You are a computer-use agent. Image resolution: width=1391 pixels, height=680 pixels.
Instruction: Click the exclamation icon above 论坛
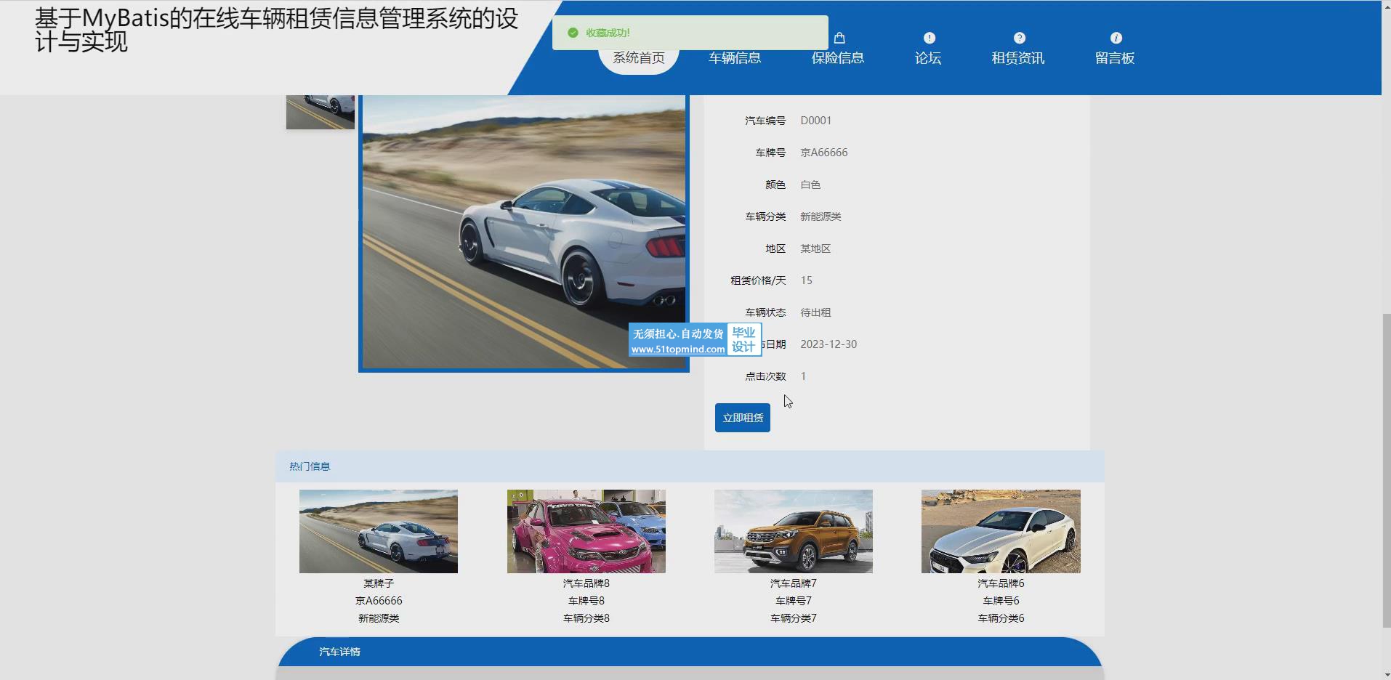929,38
